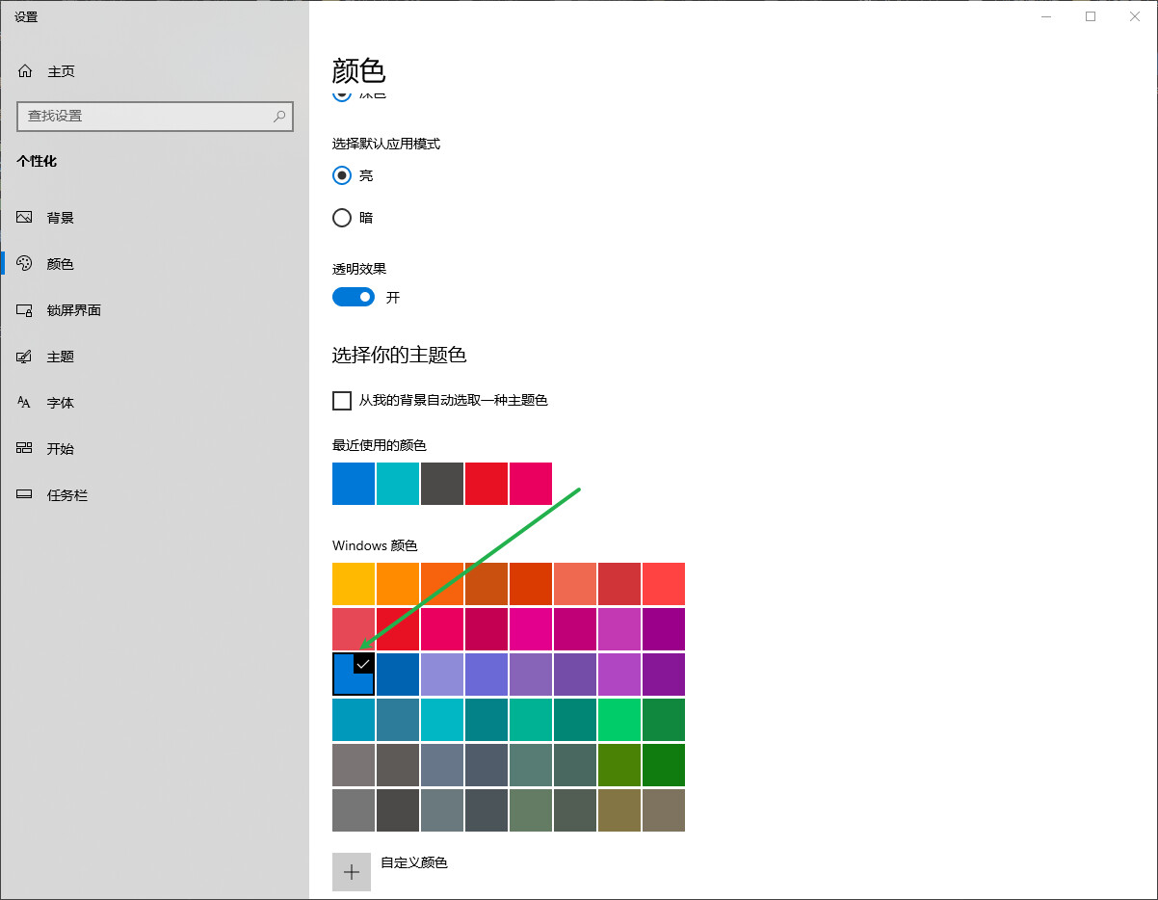Select the bright green Windows color swatch
1158x900 pixels.
[619, 719]
